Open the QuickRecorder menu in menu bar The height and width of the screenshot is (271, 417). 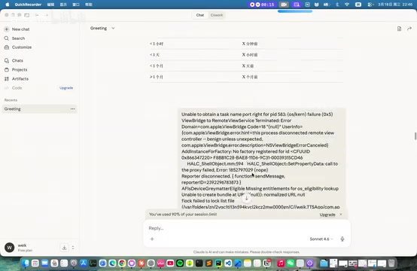point(28,5)
